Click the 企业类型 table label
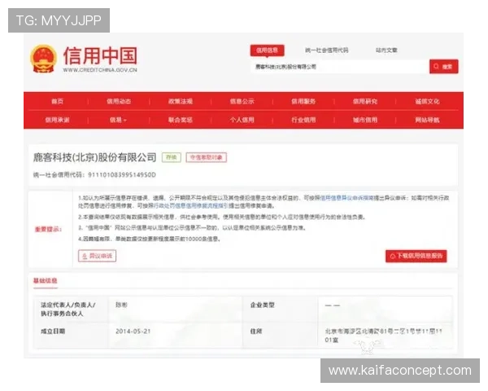 coord(263,305)
